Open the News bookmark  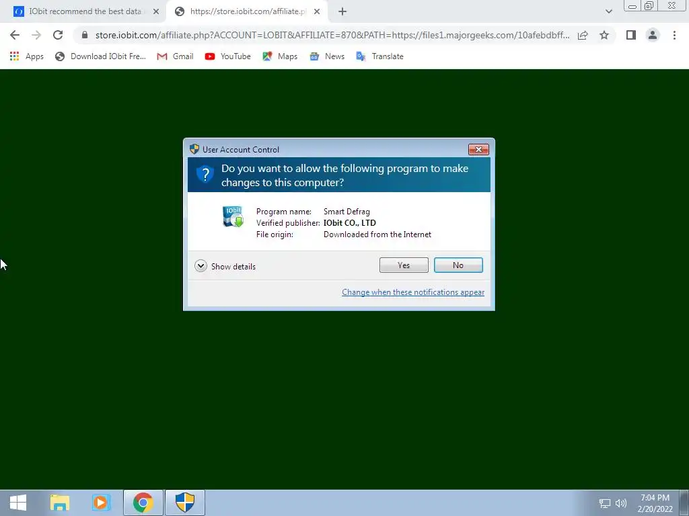[327, 56]
